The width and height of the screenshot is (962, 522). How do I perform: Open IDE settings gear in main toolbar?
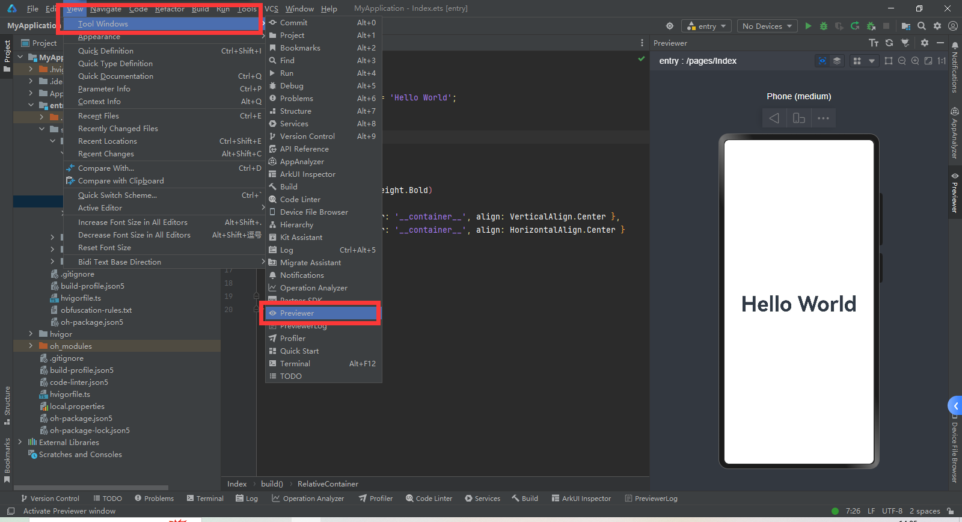click(937, 26)
